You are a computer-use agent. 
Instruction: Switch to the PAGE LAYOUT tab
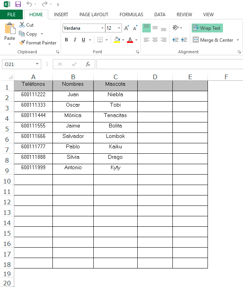94,15
